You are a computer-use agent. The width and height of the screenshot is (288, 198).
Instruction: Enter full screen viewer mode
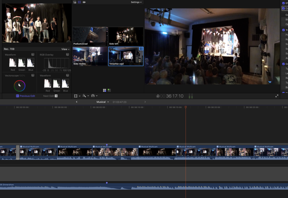pos(277,96)
